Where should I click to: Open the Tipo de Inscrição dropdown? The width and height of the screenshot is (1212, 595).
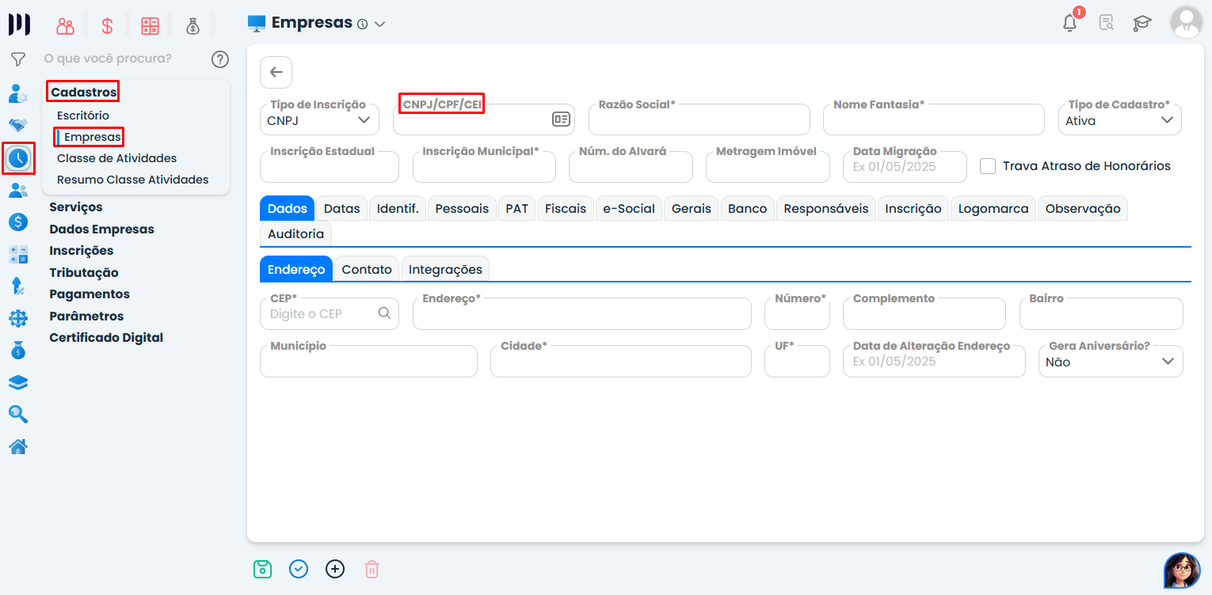(319, 120)
